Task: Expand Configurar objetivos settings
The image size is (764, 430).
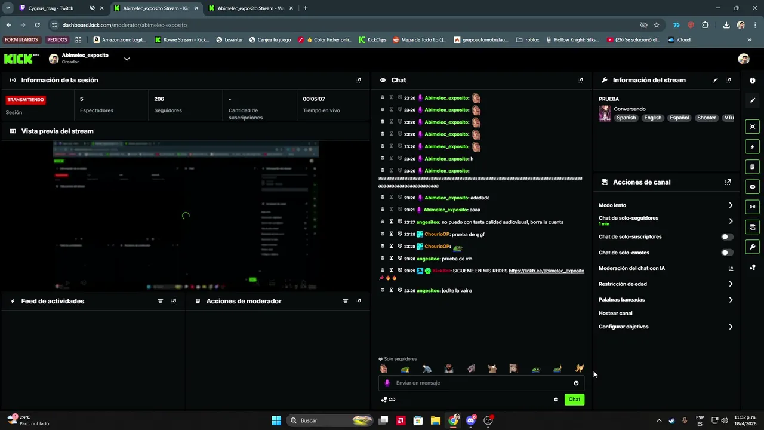Action: coord(731,327)
